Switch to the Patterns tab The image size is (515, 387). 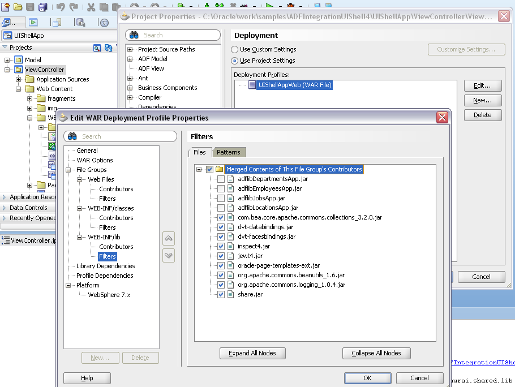tap(229, 152)
